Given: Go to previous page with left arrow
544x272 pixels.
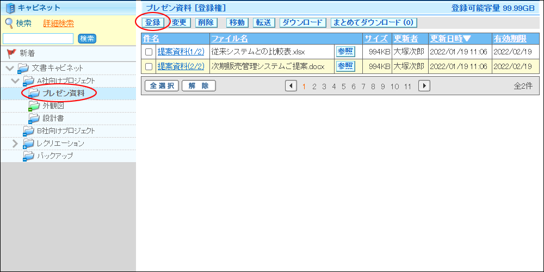Looking at the screenshot, I should coord(290,86).
